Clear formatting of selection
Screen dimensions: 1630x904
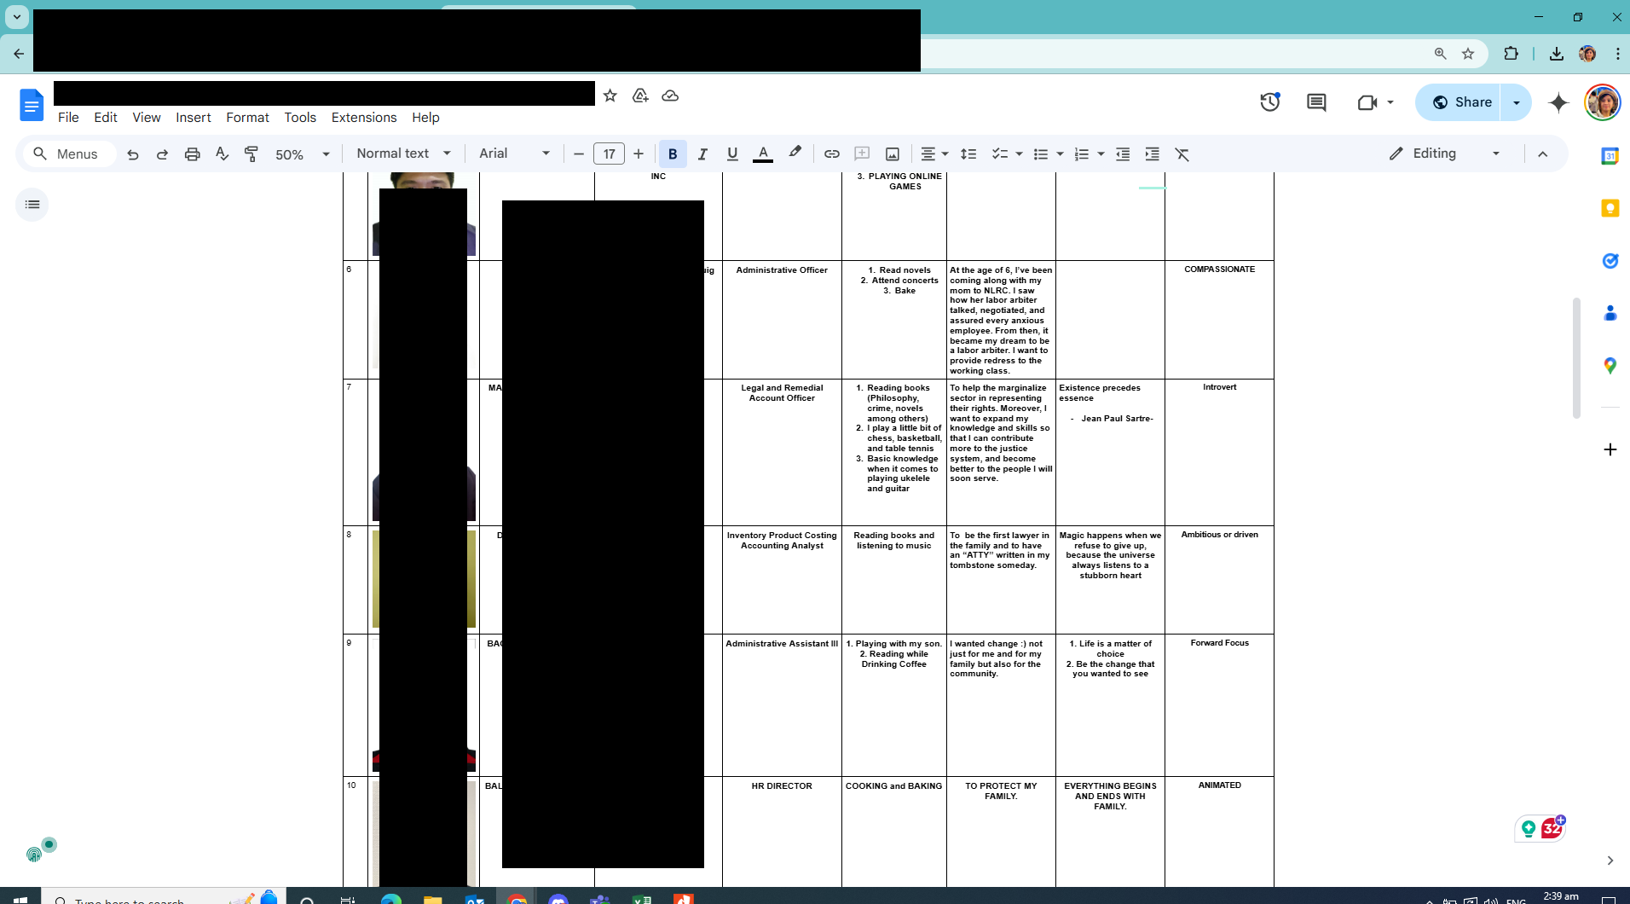pos(1182,154)
